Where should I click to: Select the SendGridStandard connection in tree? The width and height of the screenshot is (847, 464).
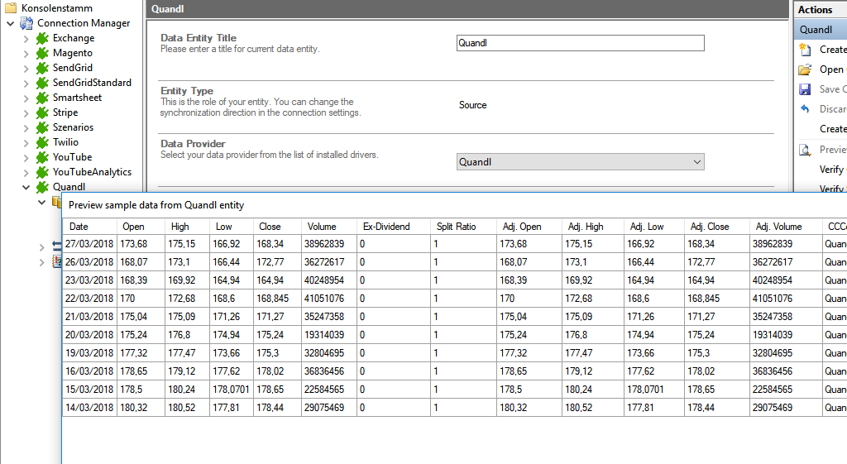[x=92, y=83]
